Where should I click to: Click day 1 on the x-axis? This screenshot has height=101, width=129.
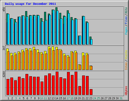point(8,98)
